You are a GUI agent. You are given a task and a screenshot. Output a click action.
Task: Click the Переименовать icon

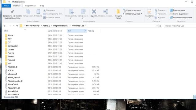coord(105,12)
